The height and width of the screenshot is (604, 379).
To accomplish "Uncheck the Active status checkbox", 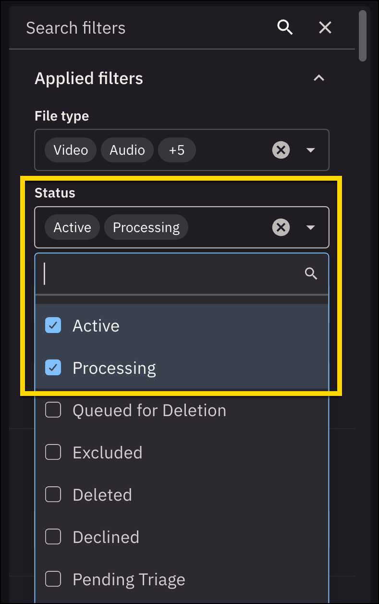I will [53, 325].
